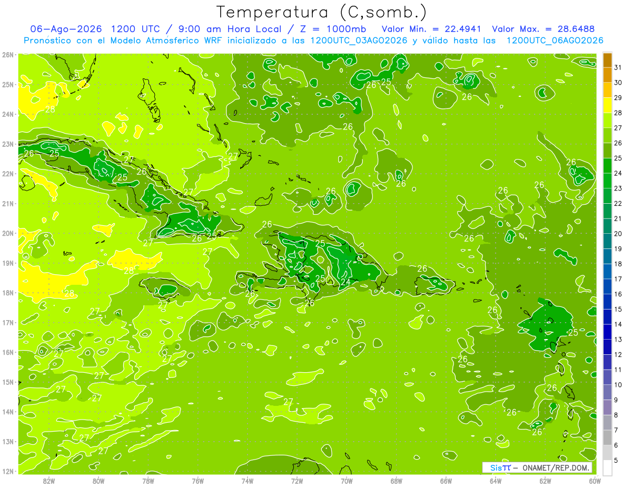Click the 28 label on the color bar

point(618,113)
